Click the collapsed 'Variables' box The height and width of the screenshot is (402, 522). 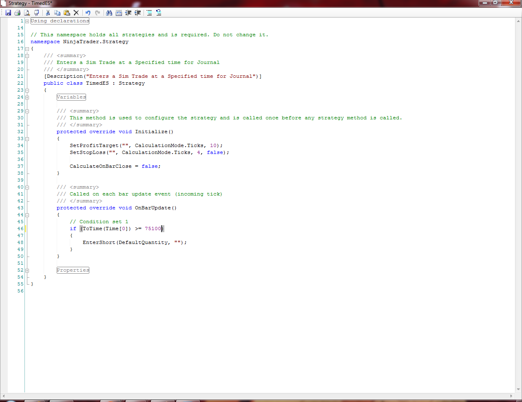(x=71, y=97)
